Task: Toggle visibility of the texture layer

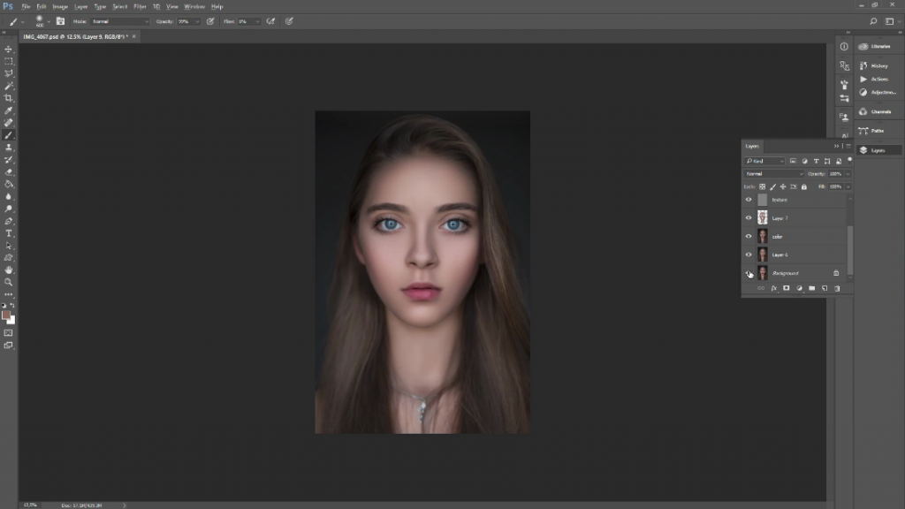Action: pos(748,200)
